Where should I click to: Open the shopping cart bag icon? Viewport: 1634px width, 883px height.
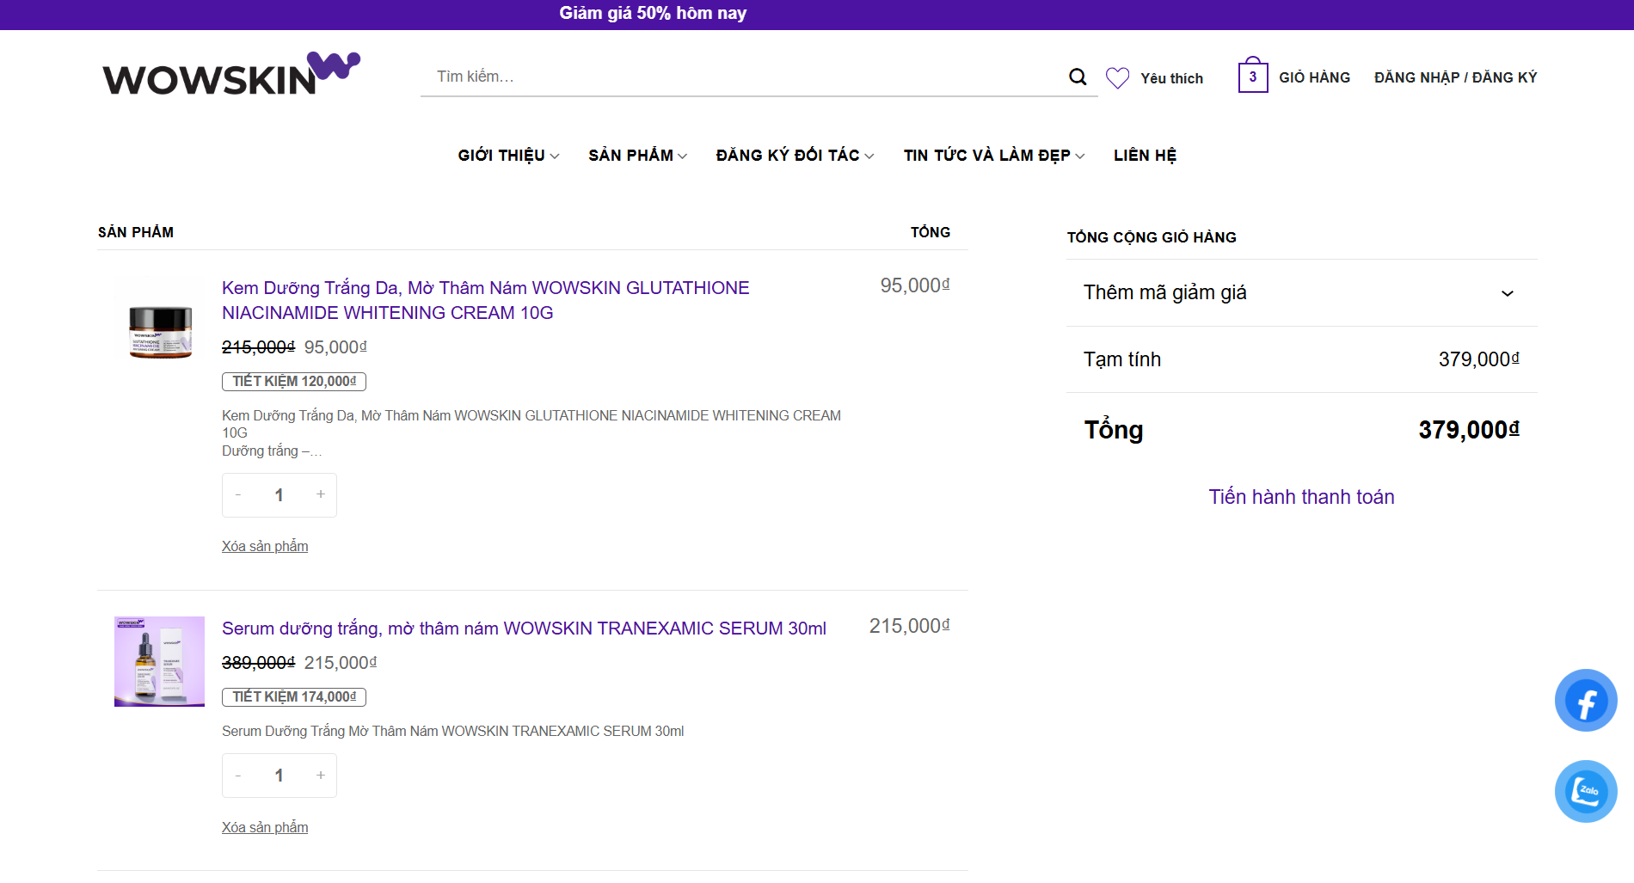(1252, 77)
